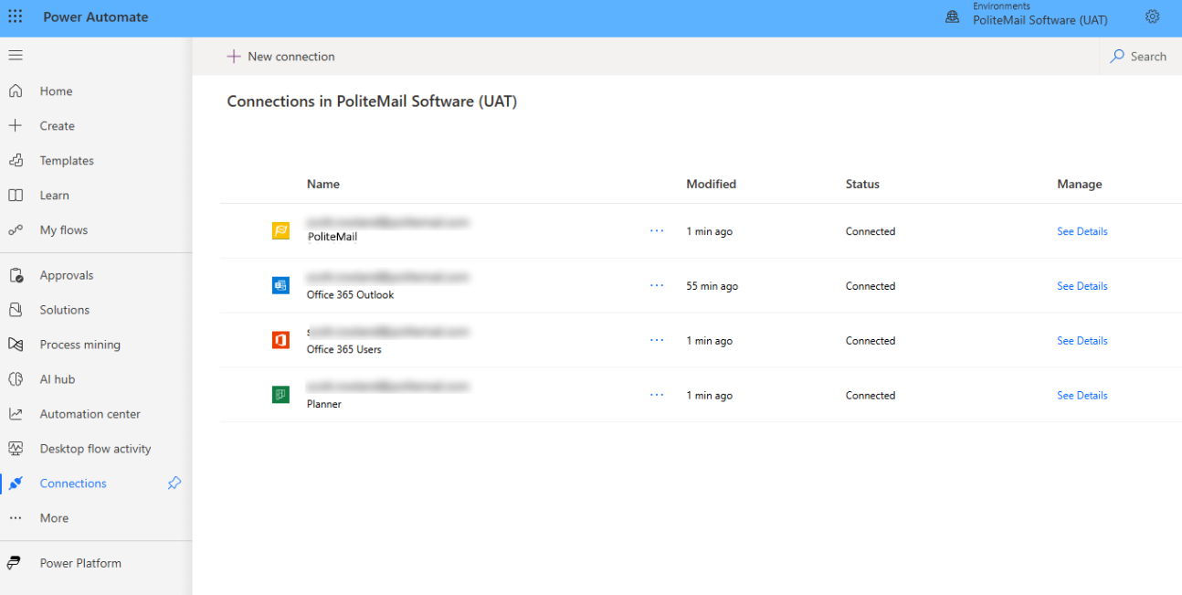The height and width of the screenshot is (595, 1182).
Task: Open more options for PoliteMail connection
Action: click(657, 231)
